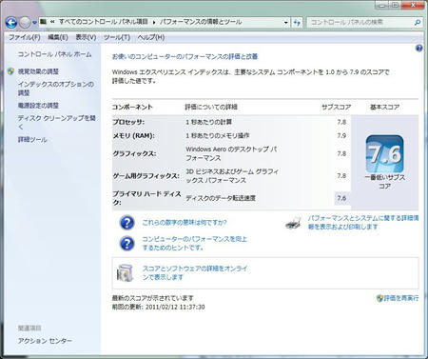428x359 pixels.
Task: Click the shield icon beside 視覚効果の調整
Action: pyautogui.click(x=10, y=71)
